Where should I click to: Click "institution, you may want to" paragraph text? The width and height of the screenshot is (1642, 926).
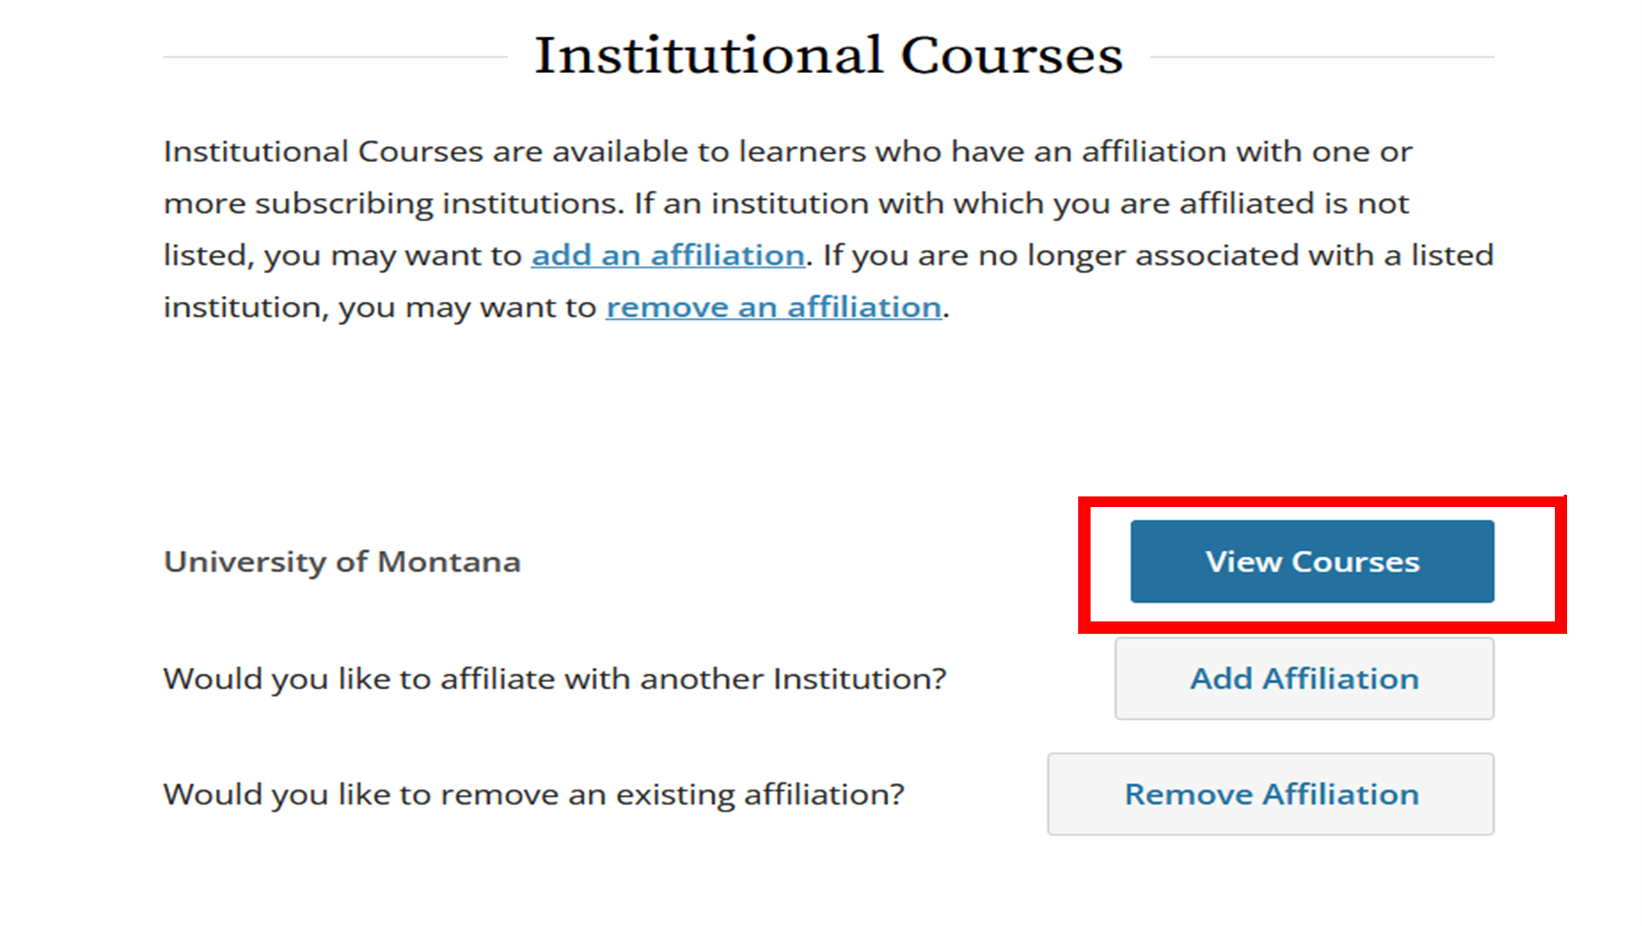(x=380, y=307)
